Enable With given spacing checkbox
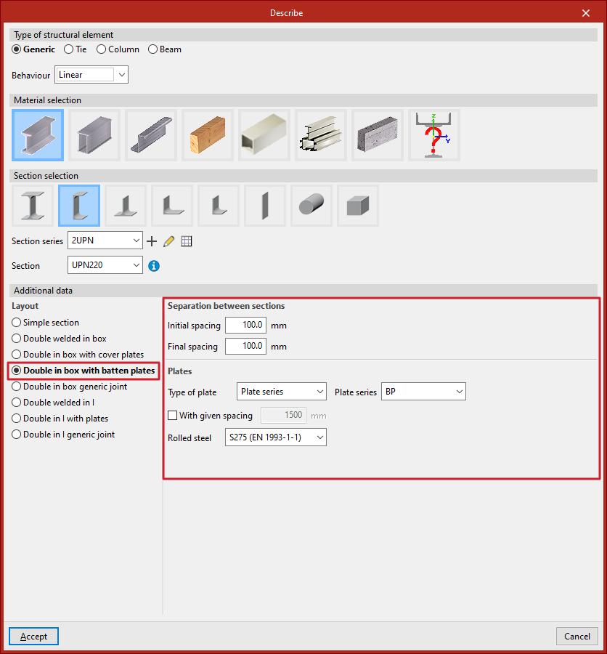Screen dimensions: 607x654 pos(172,416)
